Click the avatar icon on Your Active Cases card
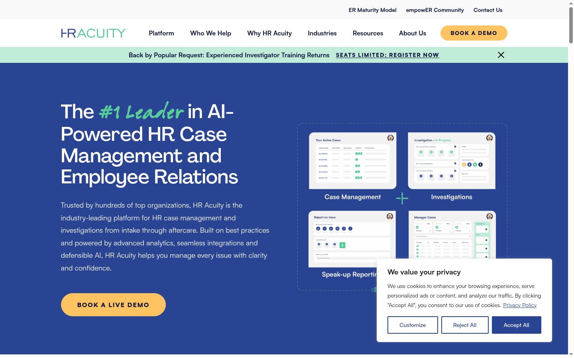574x358 pixels. (391, 138)
